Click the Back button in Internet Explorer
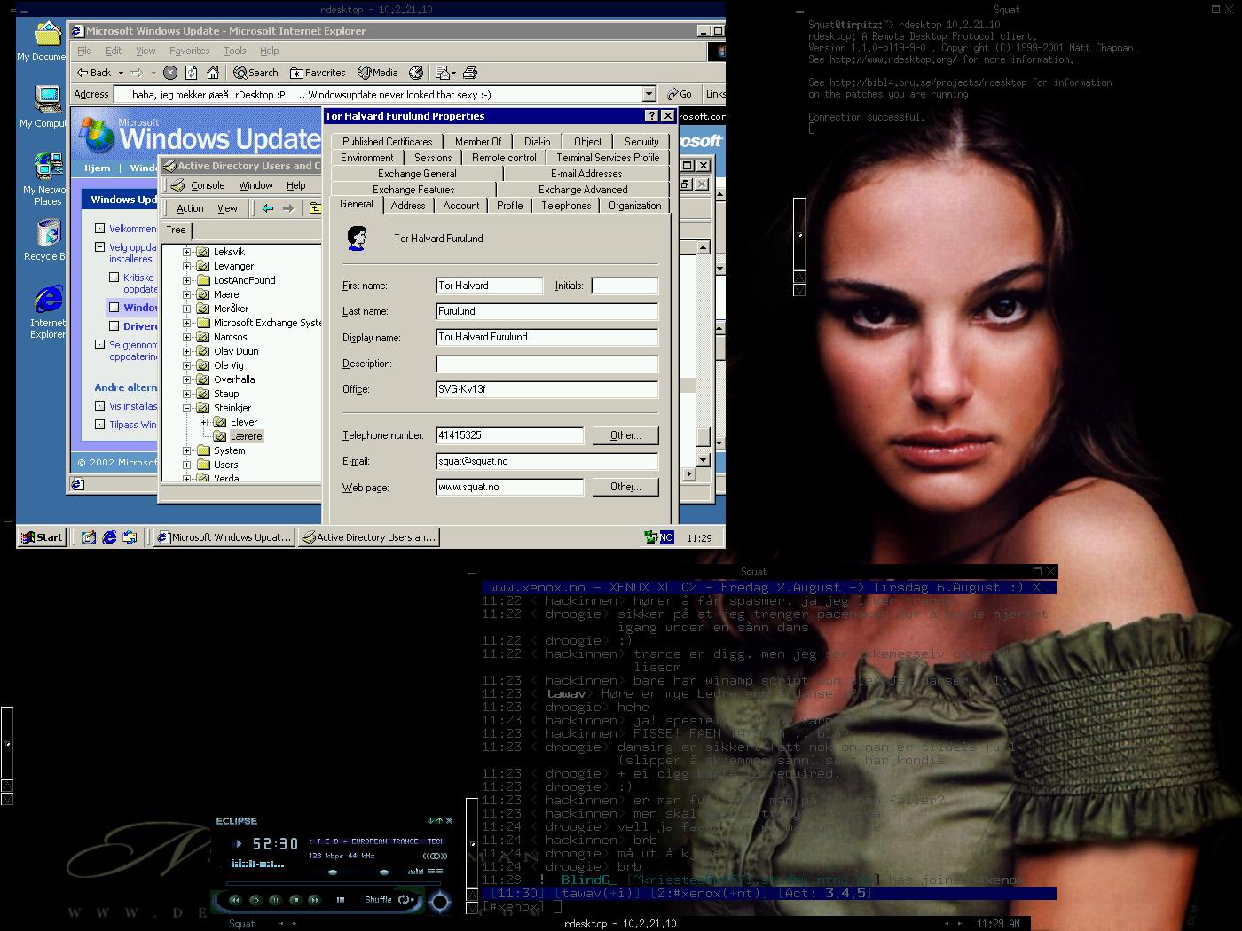This screenshot has width=1242, height=931. [x=94, y=73]
